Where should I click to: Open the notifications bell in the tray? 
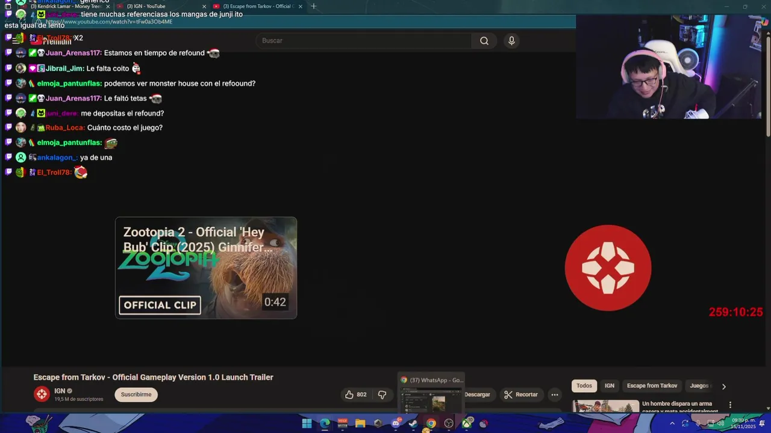[761, 423]
